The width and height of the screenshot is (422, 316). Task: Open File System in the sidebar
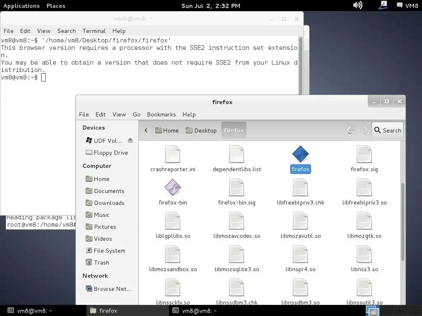[x=105, y=251]
